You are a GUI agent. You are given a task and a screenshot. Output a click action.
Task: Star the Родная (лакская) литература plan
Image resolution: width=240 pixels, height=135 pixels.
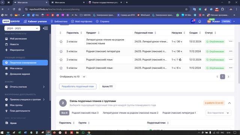[61, 51]
